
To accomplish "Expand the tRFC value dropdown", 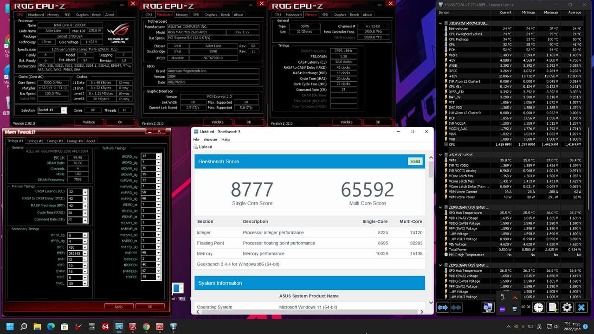I will click(84, 247).
